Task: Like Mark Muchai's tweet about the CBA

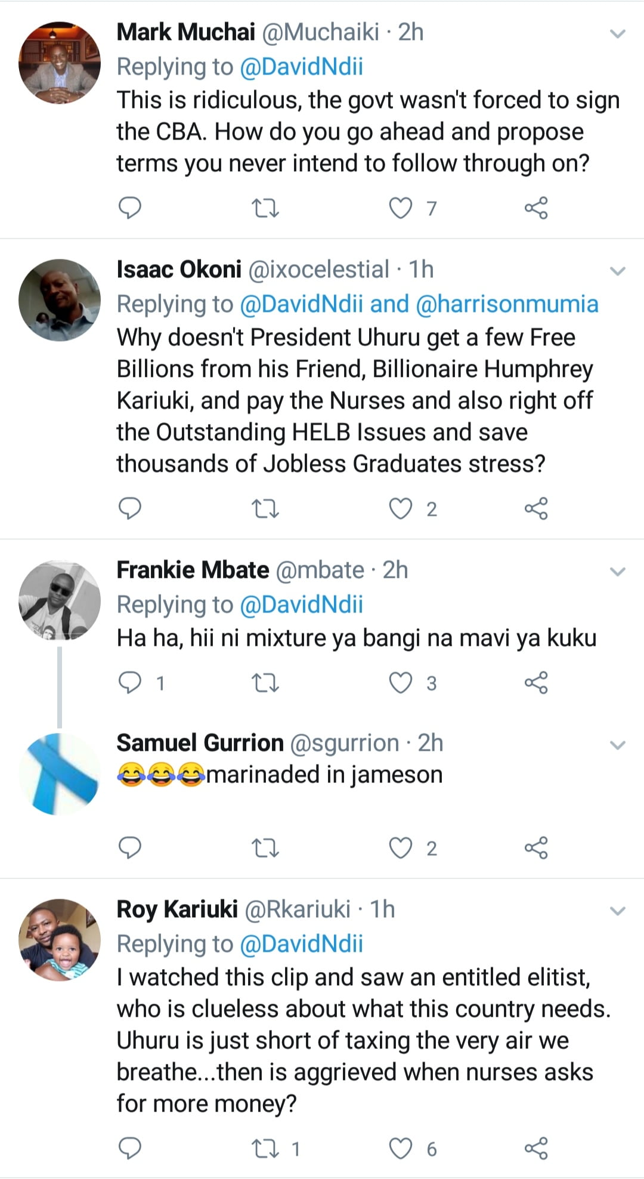Action: coord(401,208)
